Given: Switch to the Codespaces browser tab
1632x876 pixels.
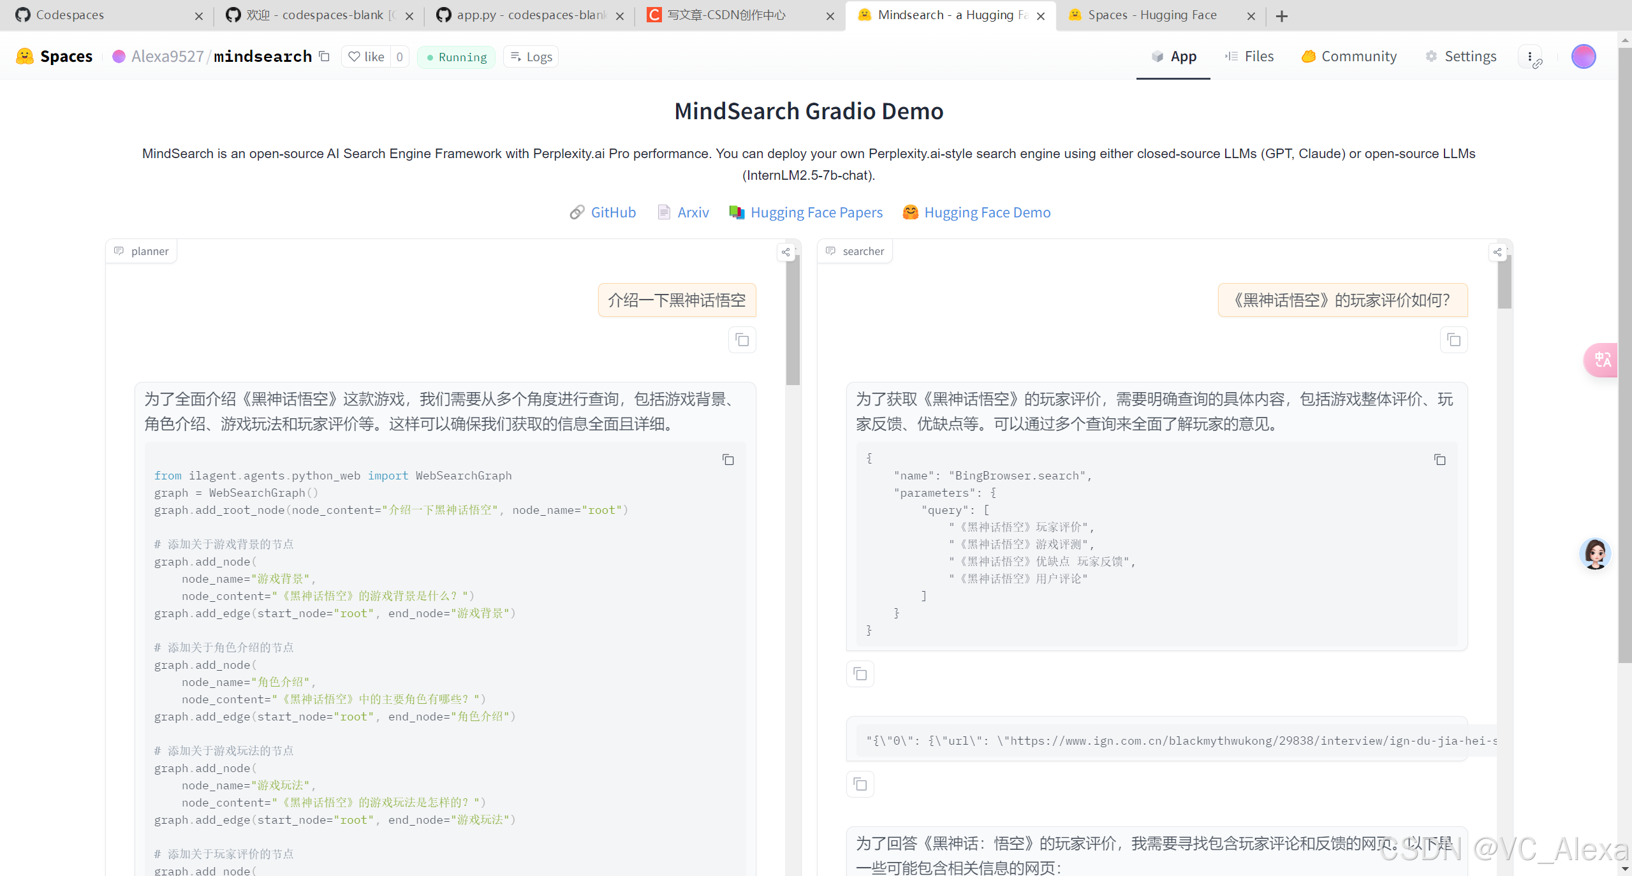Looking at the screenshot, I should pos(105,15).
